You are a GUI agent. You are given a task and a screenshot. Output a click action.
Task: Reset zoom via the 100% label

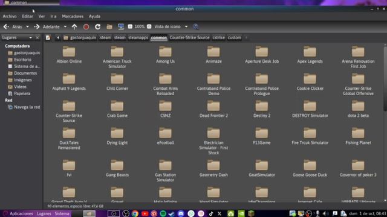click(x=140, y=27)
